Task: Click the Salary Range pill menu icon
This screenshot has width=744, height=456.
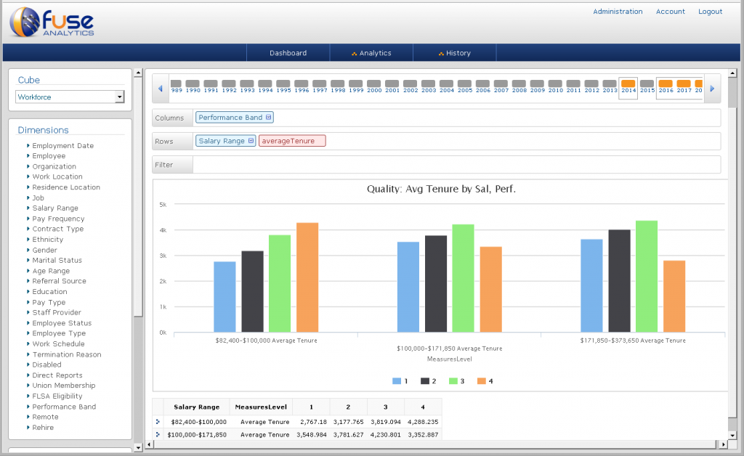Action: coord(251,141)
